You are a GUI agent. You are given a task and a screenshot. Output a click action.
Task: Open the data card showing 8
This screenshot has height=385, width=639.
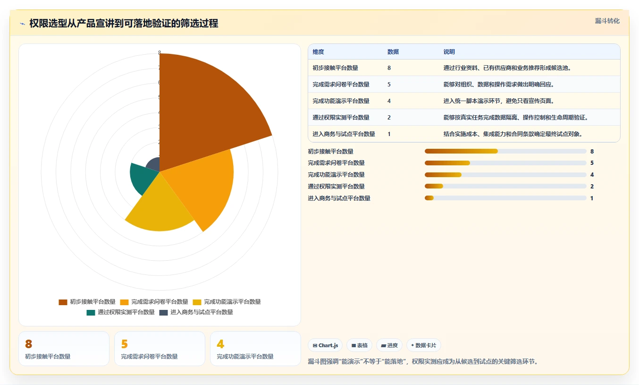64,349
